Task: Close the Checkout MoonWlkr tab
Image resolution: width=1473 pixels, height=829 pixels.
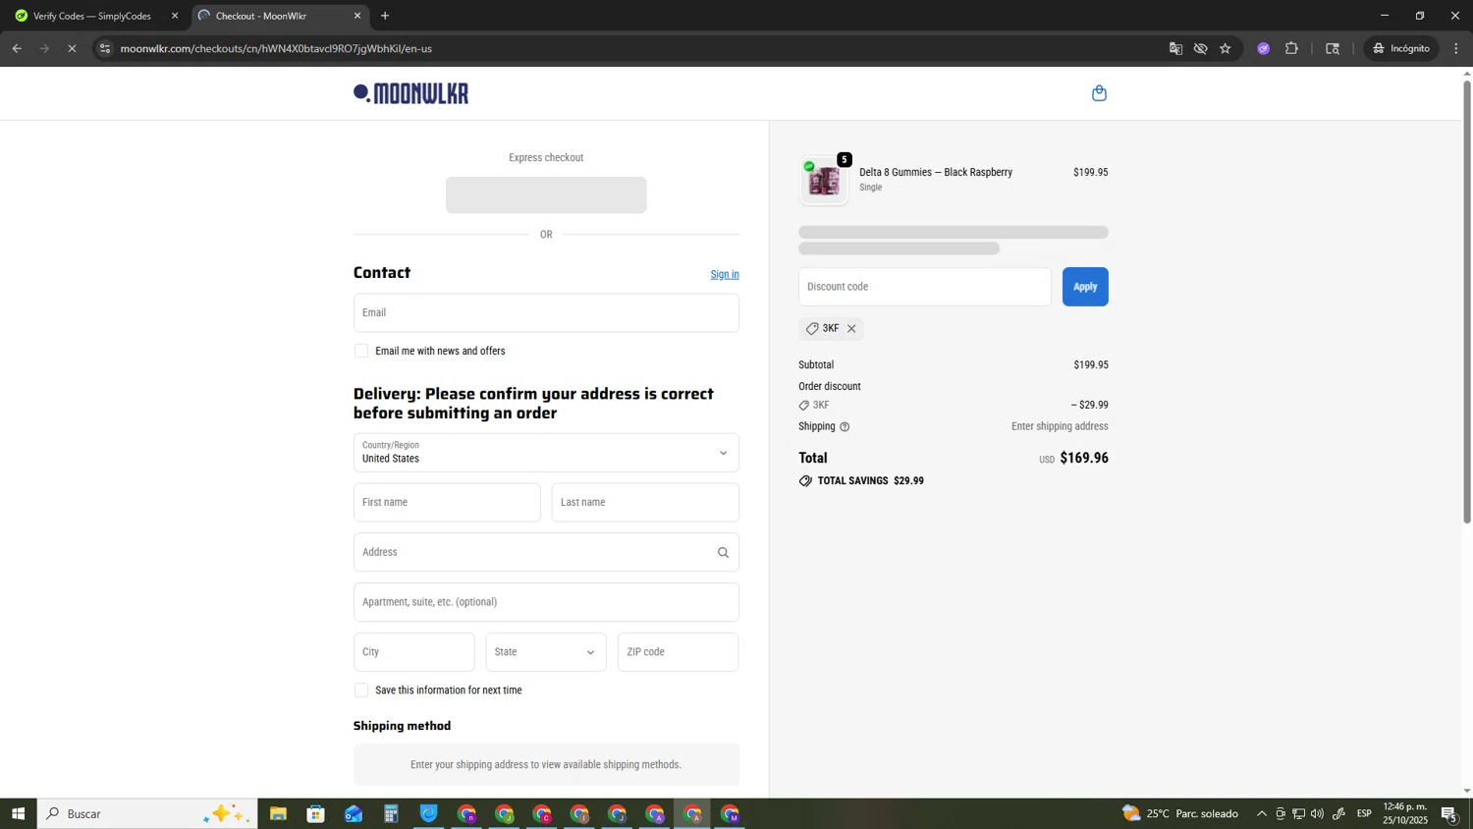Action: click(x=357, y=16)
